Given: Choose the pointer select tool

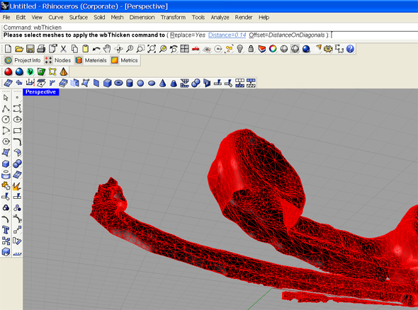Looking at the screenshot, I should click(6, 98).
